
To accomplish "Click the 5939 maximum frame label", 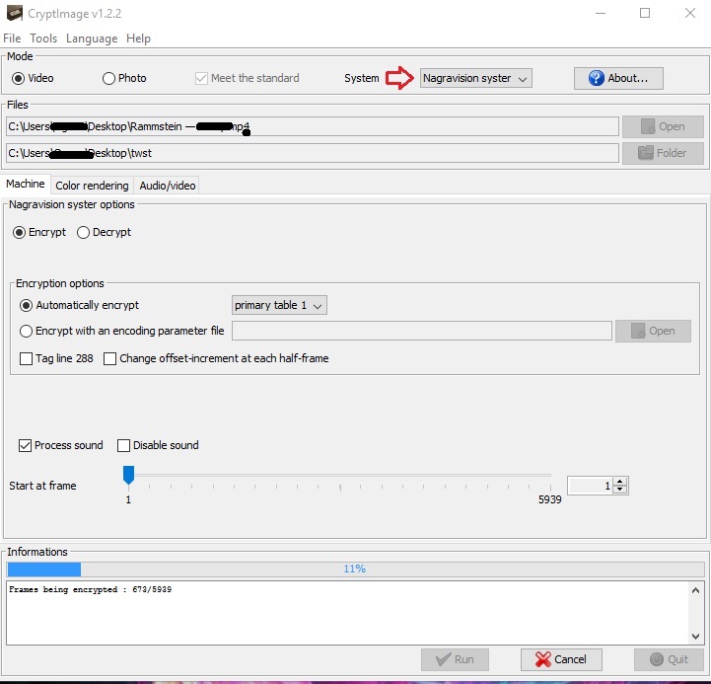I will point(549,499).
